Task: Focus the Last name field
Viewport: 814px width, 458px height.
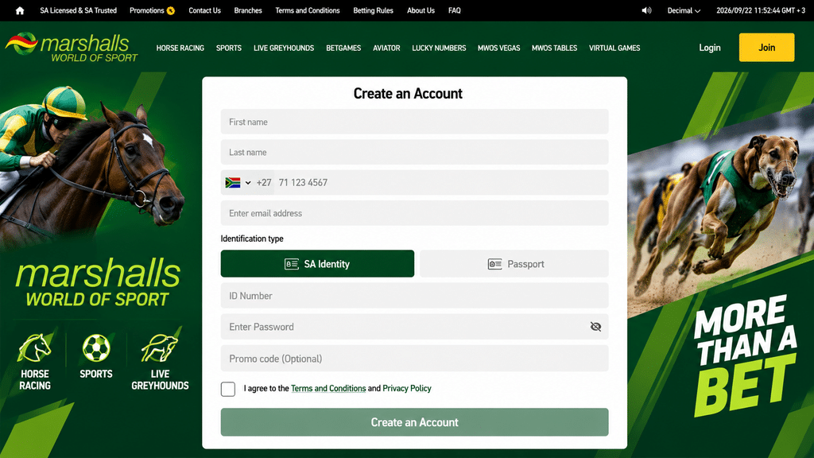Action: (414, 152)
